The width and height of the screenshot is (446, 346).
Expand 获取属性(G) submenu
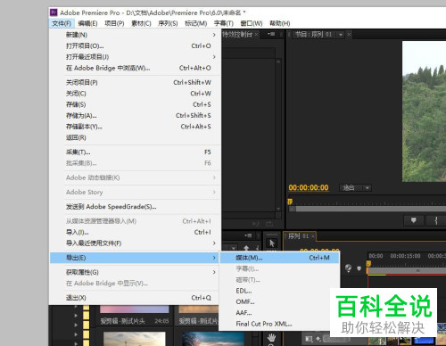pyautogui.click(x=136, y=272)
